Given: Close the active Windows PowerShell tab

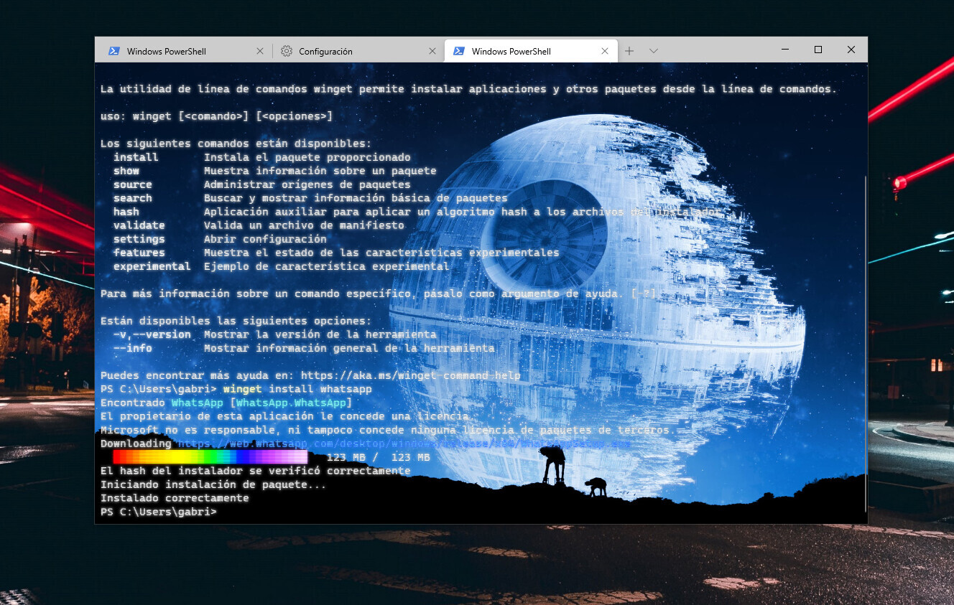Looking at the screenshot, I should (x=605, y=51).
